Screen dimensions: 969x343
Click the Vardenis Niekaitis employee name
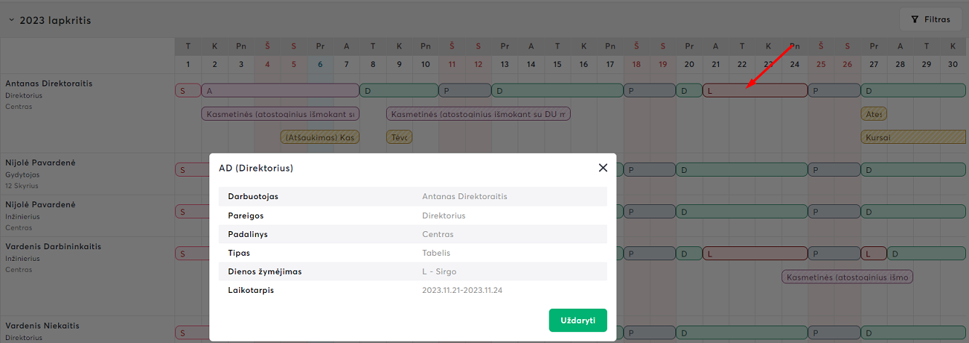(42, 326)
